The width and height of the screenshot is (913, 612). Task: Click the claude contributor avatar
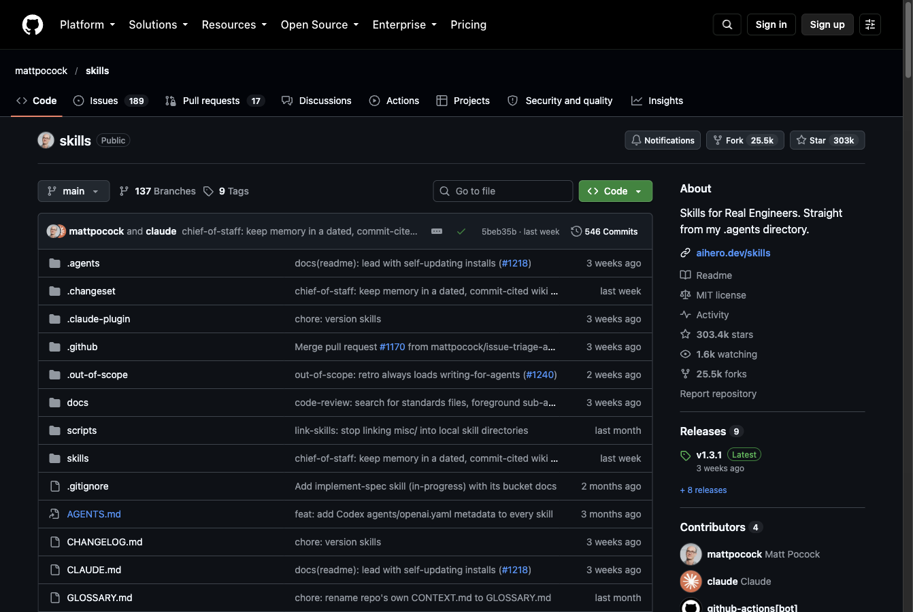691,581
